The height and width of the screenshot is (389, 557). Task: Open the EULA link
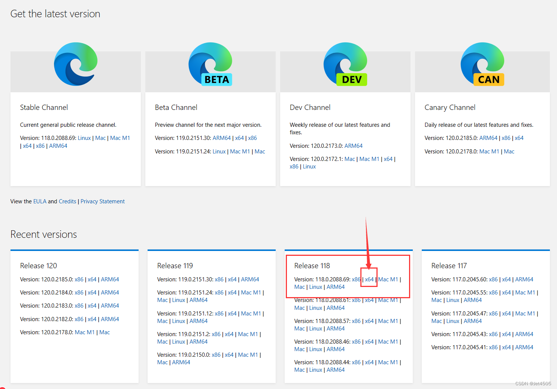(x=40, y=201)
